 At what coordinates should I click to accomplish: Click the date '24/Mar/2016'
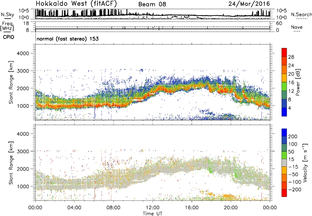249,4
